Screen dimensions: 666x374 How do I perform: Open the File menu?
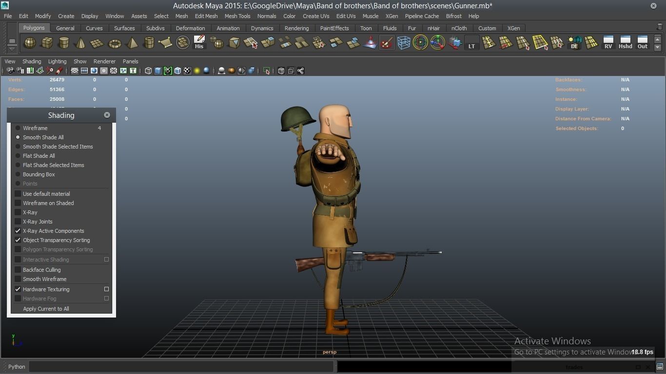(8, 16)
